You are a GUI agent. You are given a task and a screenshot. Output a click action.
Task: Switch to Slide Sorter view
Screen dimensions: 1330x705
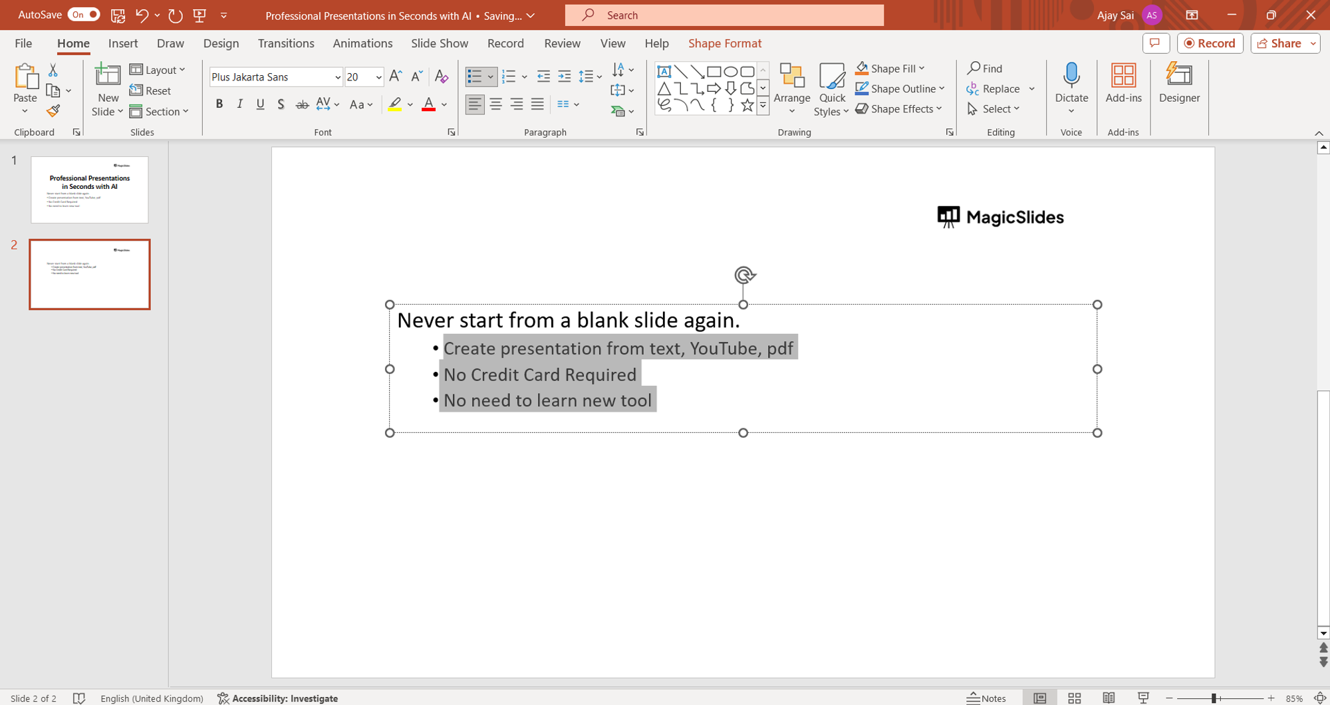click(x=1075, y=698)
